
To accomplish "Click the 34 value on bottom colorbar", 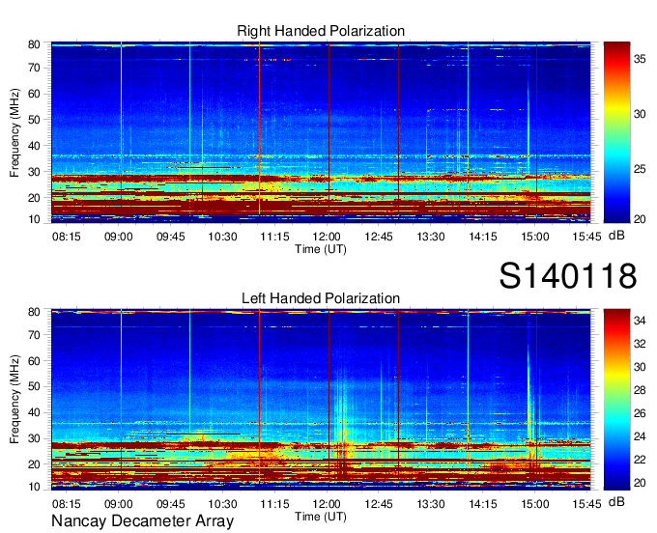I will coord(640,321).
